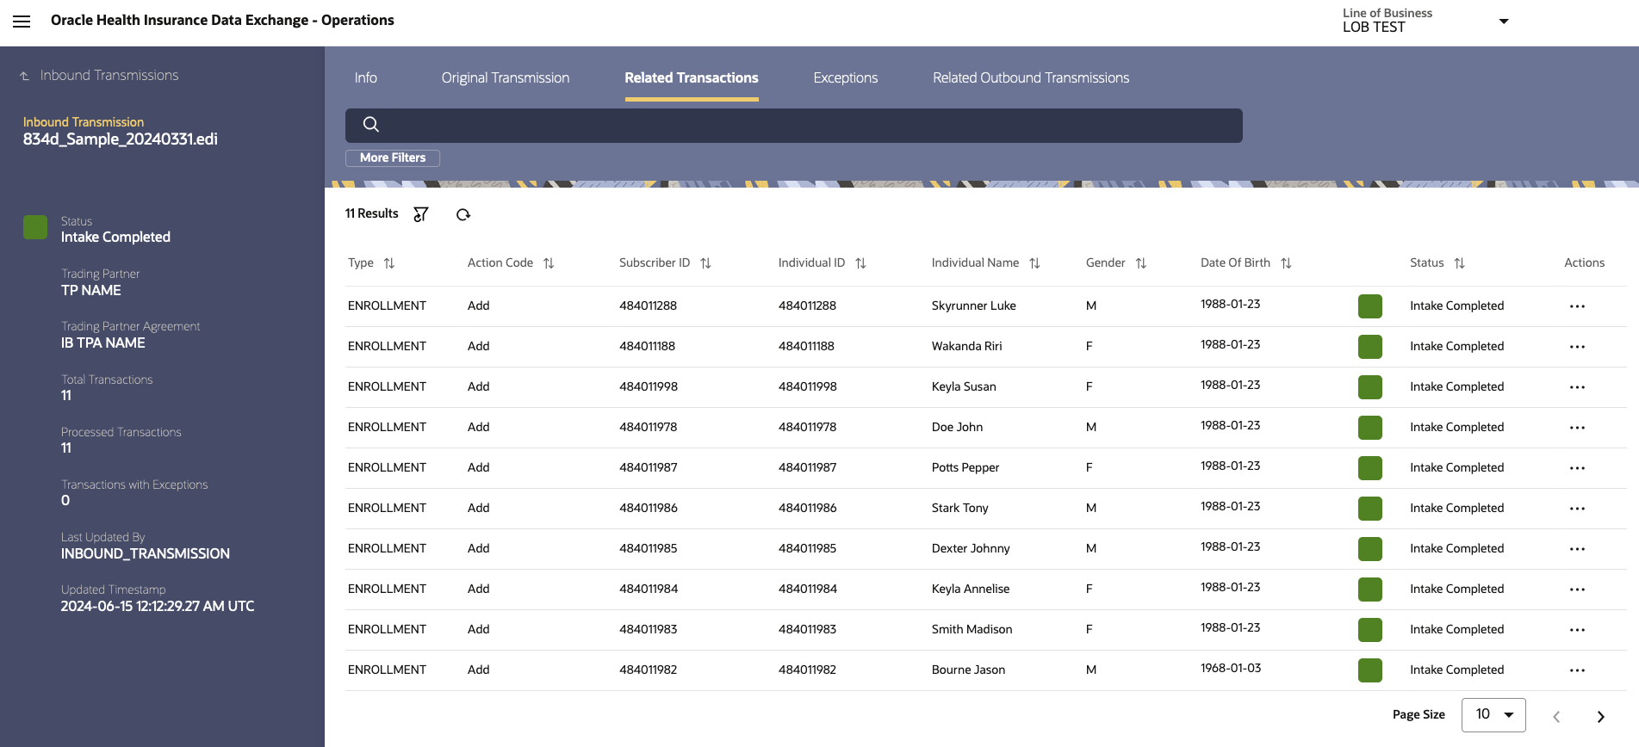Click individual name Keyla Annelise
Screen dimensions: 1639x747
coord(970,589)
